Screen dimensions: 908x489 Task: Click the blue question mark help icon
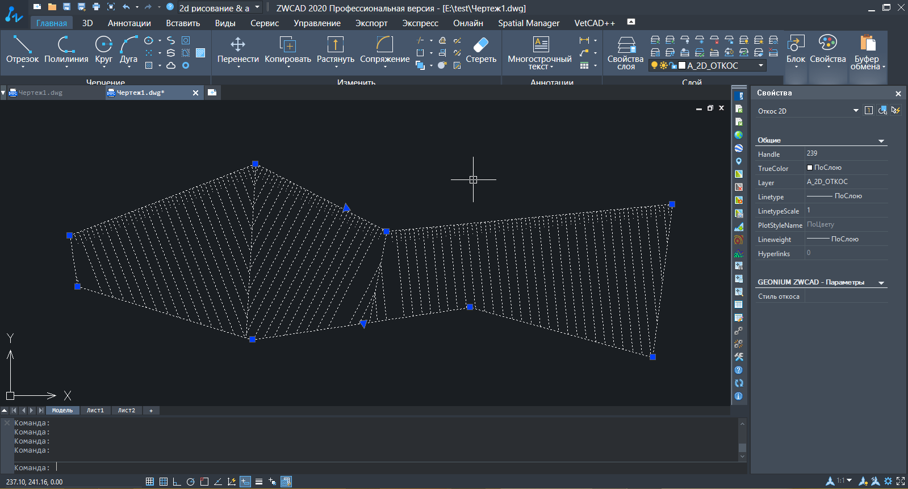[x=170, y=7]
